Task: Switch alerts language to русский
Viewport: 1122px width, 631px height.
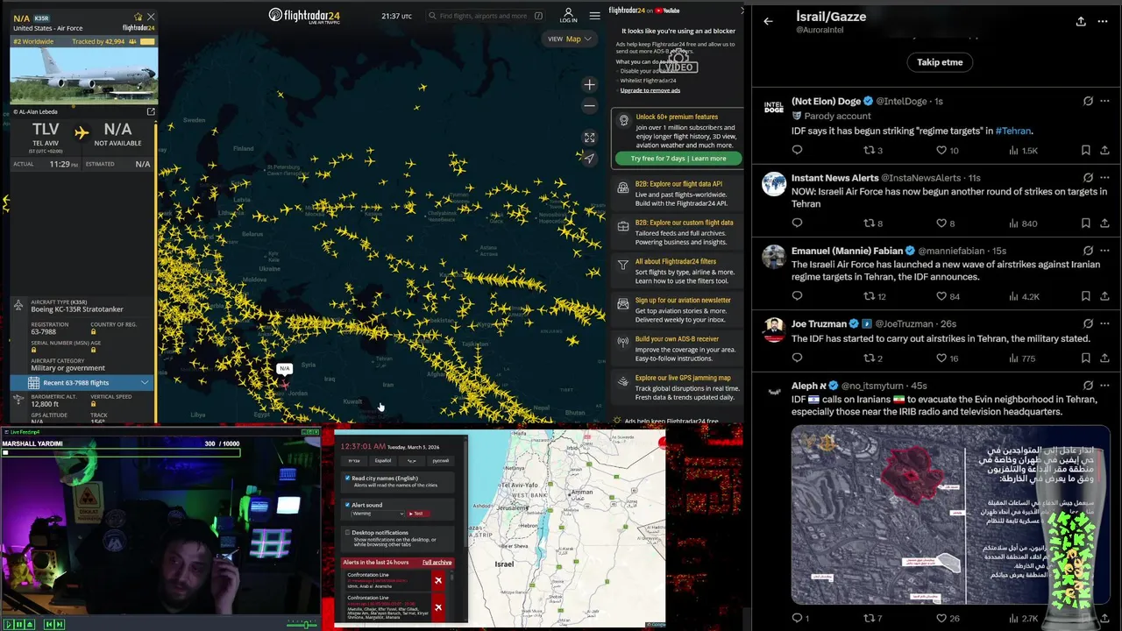Action: point(440,460)
